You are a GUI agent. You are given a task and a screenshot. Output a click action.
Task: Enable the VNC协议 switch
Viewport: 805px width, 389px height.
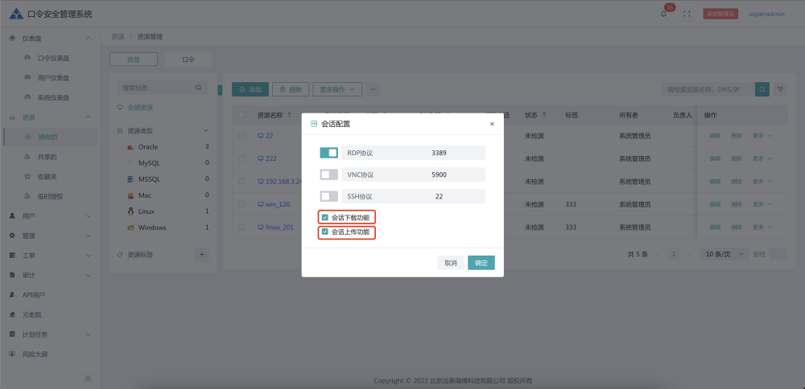click(328, 174)
